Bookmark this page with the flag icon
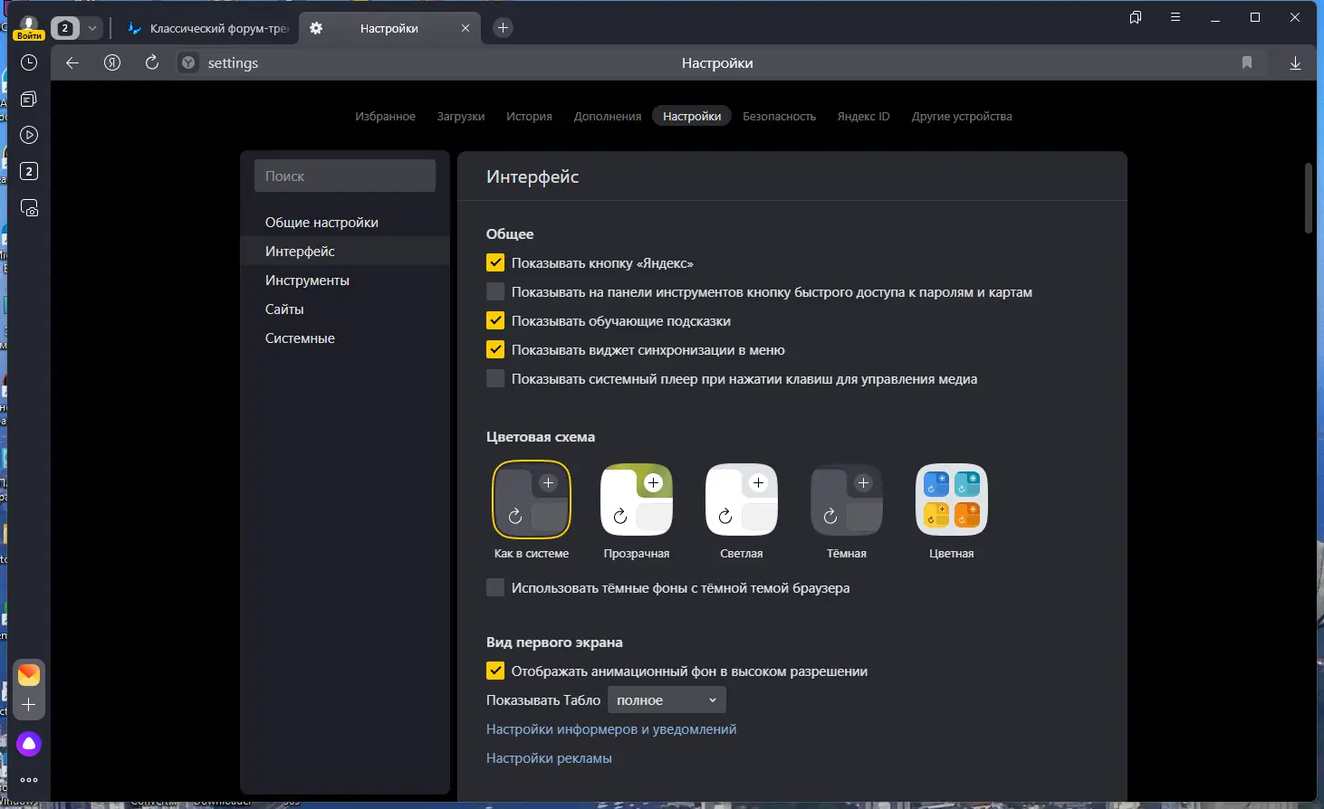1324x809 pixels. (1247, 62)
